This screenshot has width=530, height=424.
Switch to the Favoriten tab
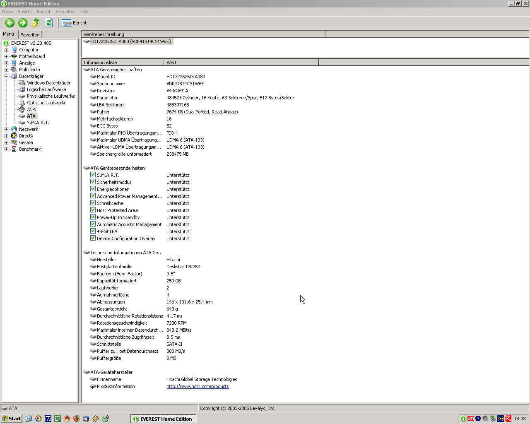pos(30,35)
